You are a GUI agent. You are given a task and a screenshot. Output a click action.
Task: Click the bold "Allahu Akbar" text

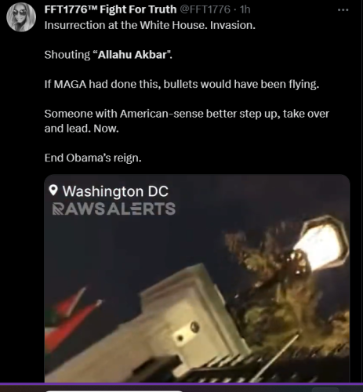point(132,55)
